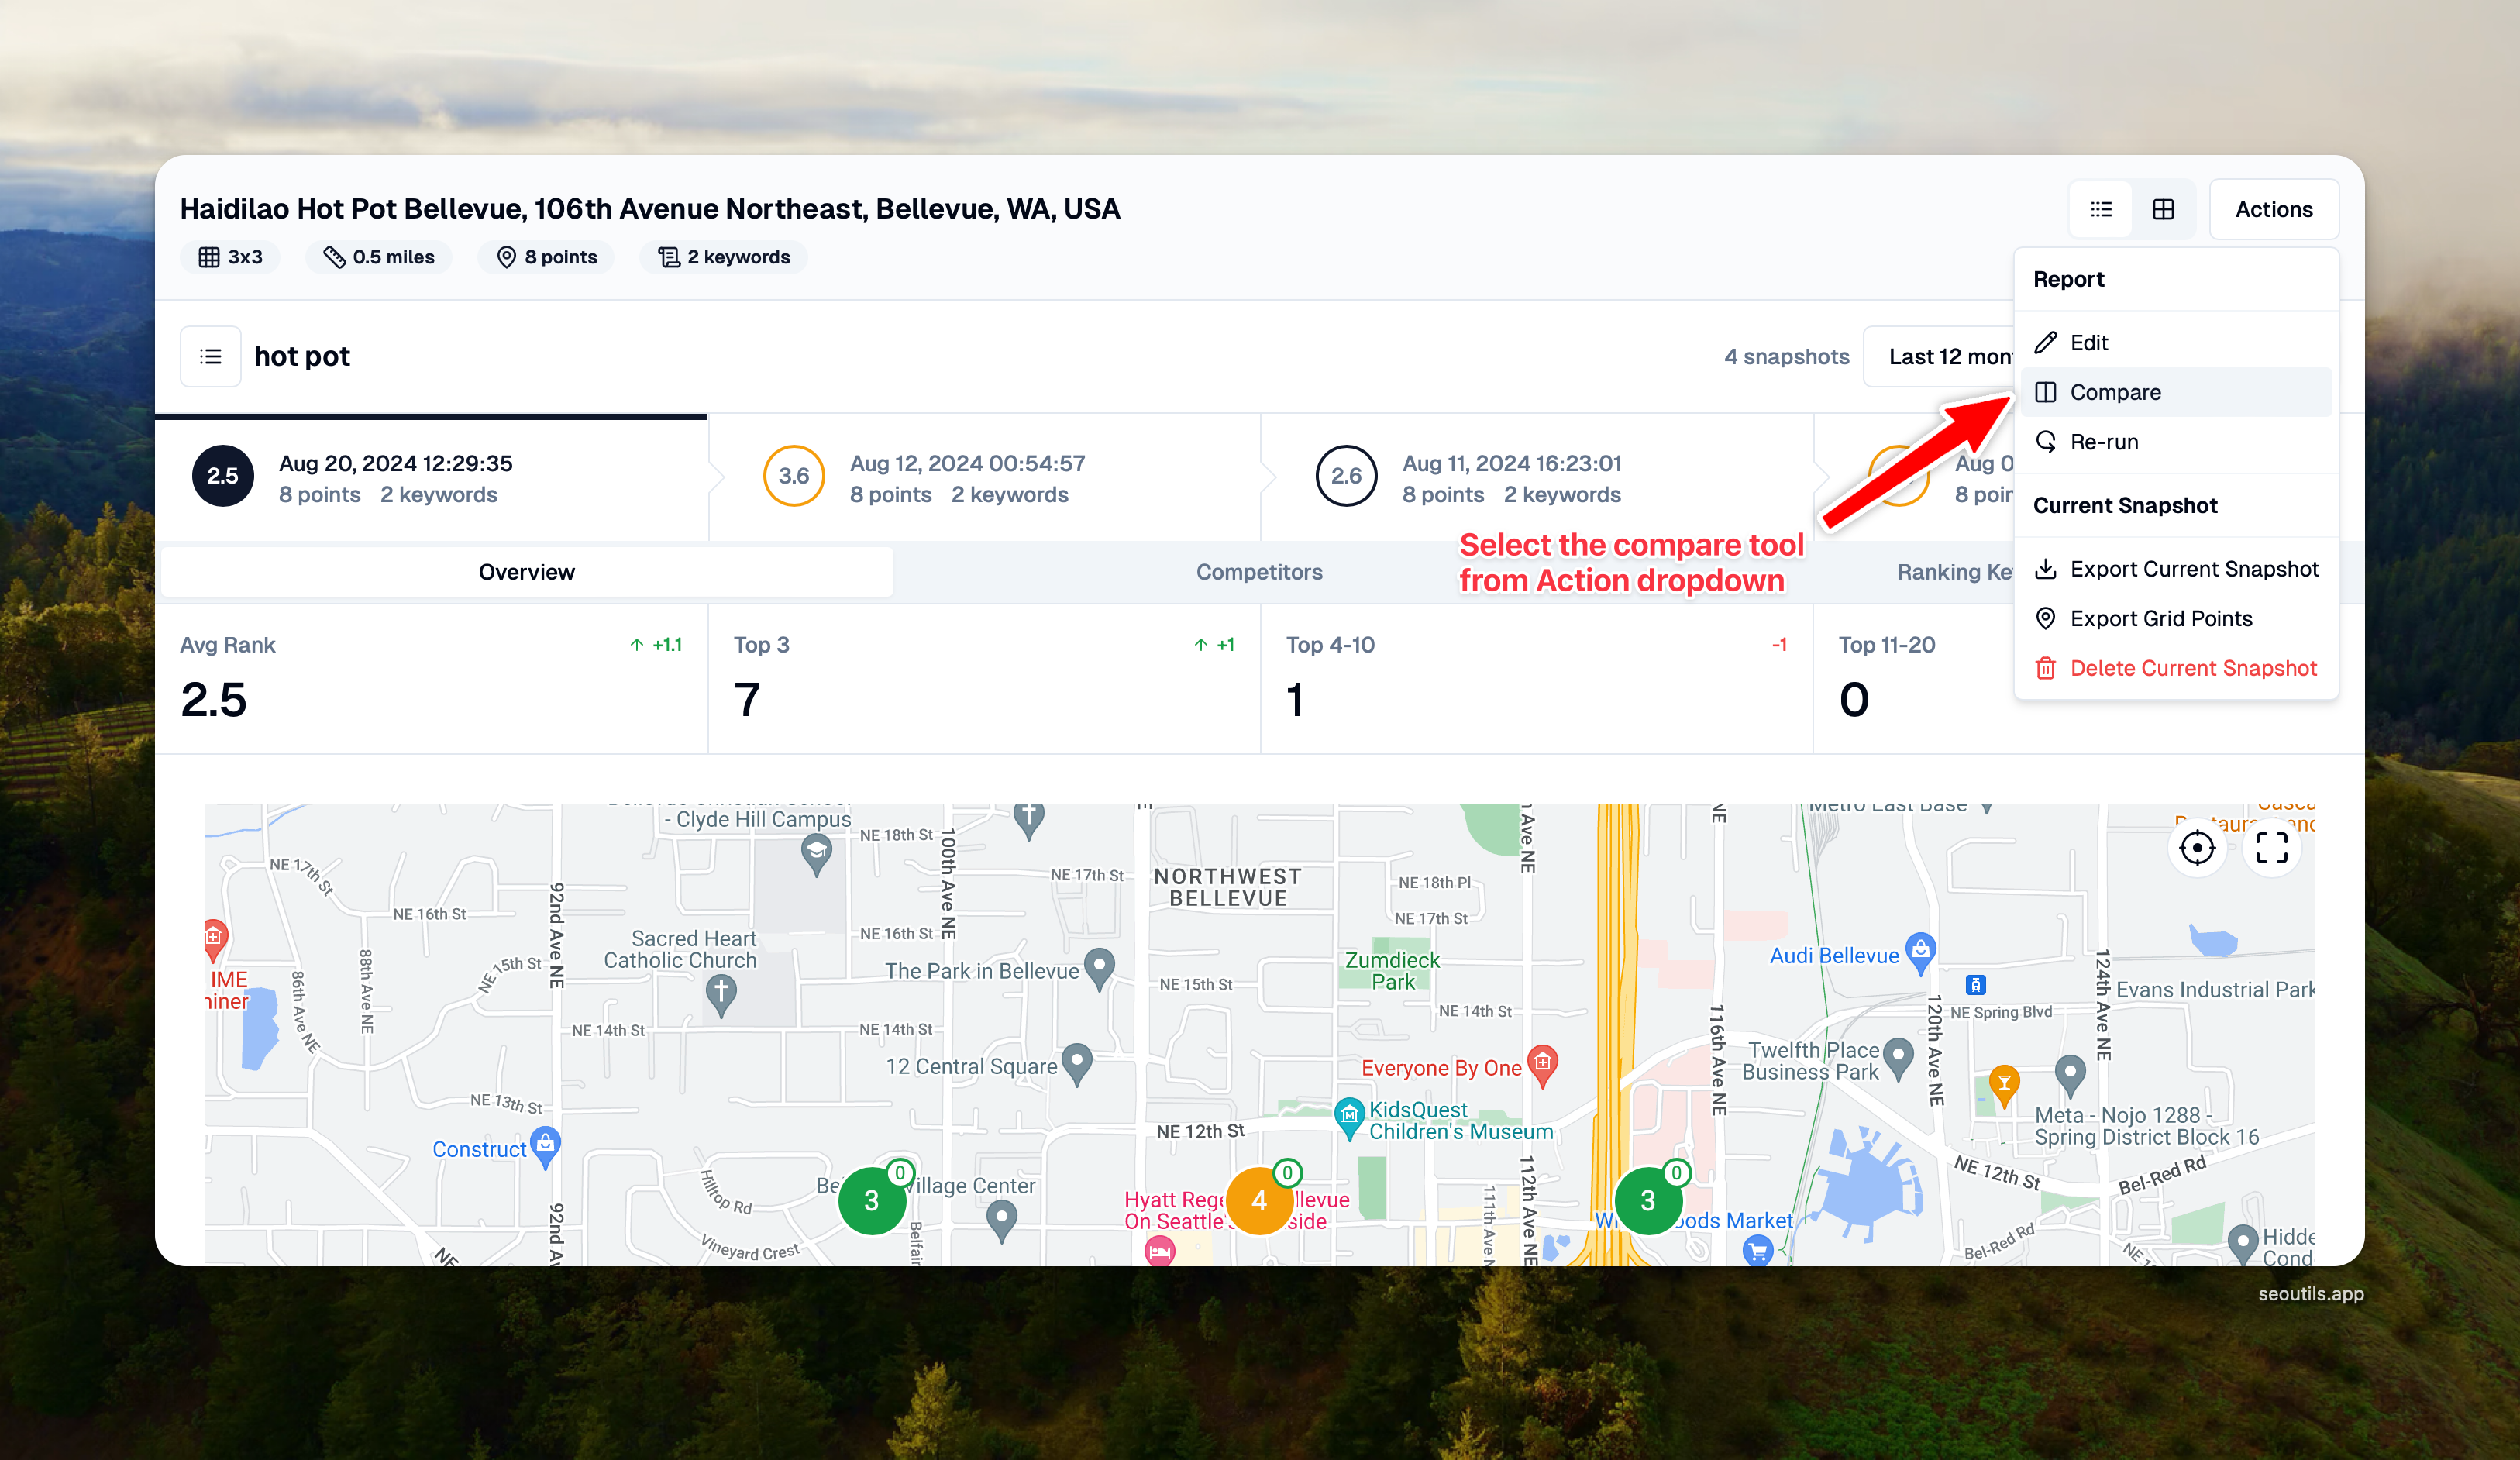Image resolution: width=2520 pixels, height=1460 pixels.
Task: Expand the map to fullscreen
Action: pos(2271,848)
